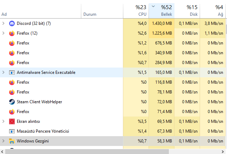Click the Windows Gezgini folder icon
The width and height of the screenshot is (227, 154).
pos(12,141)
